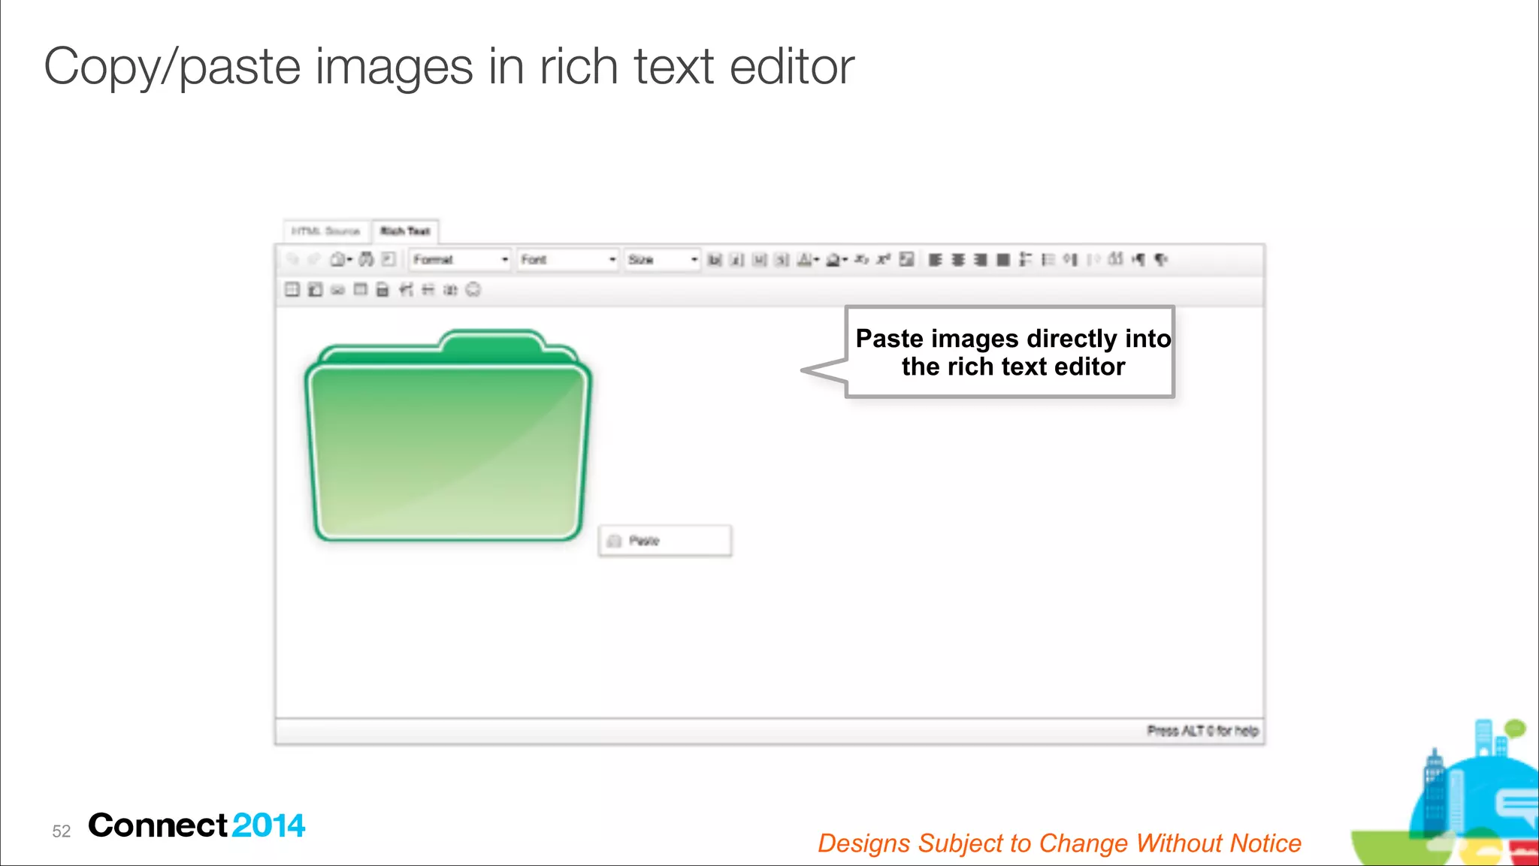
Task: Open the text color picker
Action: (x=808, y=260)
